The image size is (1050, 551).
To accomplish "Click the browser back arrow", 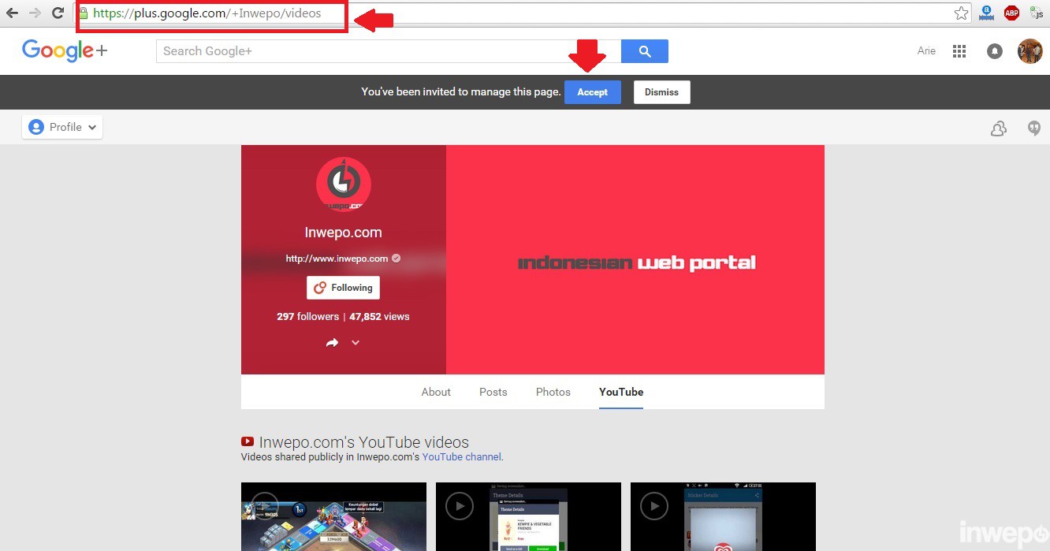I will (x=12, y=13).
